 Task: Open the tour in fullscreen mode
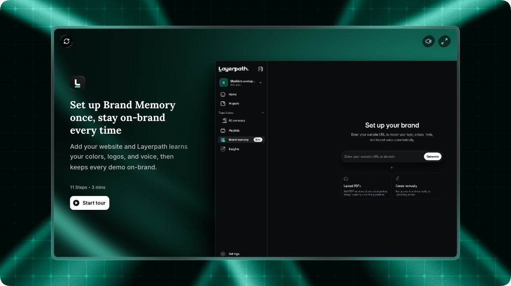(x=444, y=41)
